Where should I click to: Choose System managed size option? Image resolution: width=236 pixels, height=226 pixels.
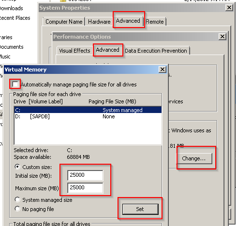click(x=17, y=199)
